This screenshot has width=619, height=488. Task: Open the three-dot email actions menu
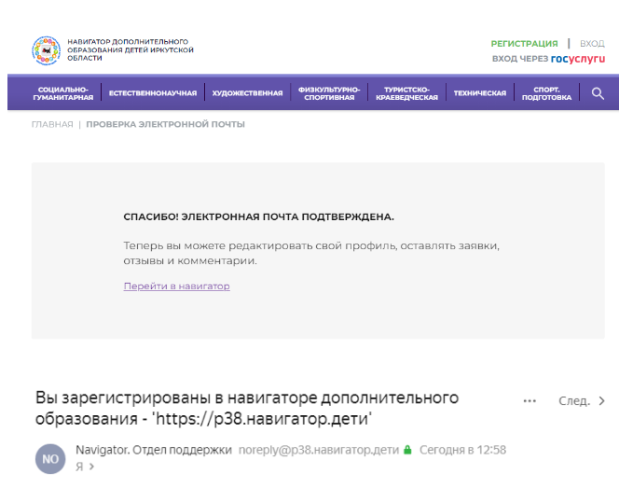tap(530, 401)
